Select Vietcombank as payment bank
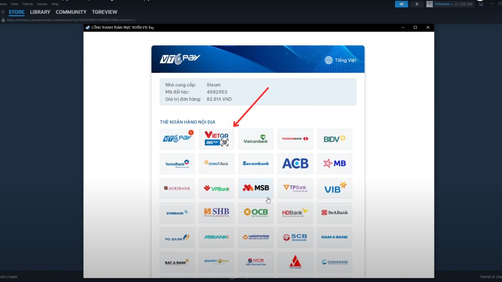502x282 pixels. pos(256,139)
